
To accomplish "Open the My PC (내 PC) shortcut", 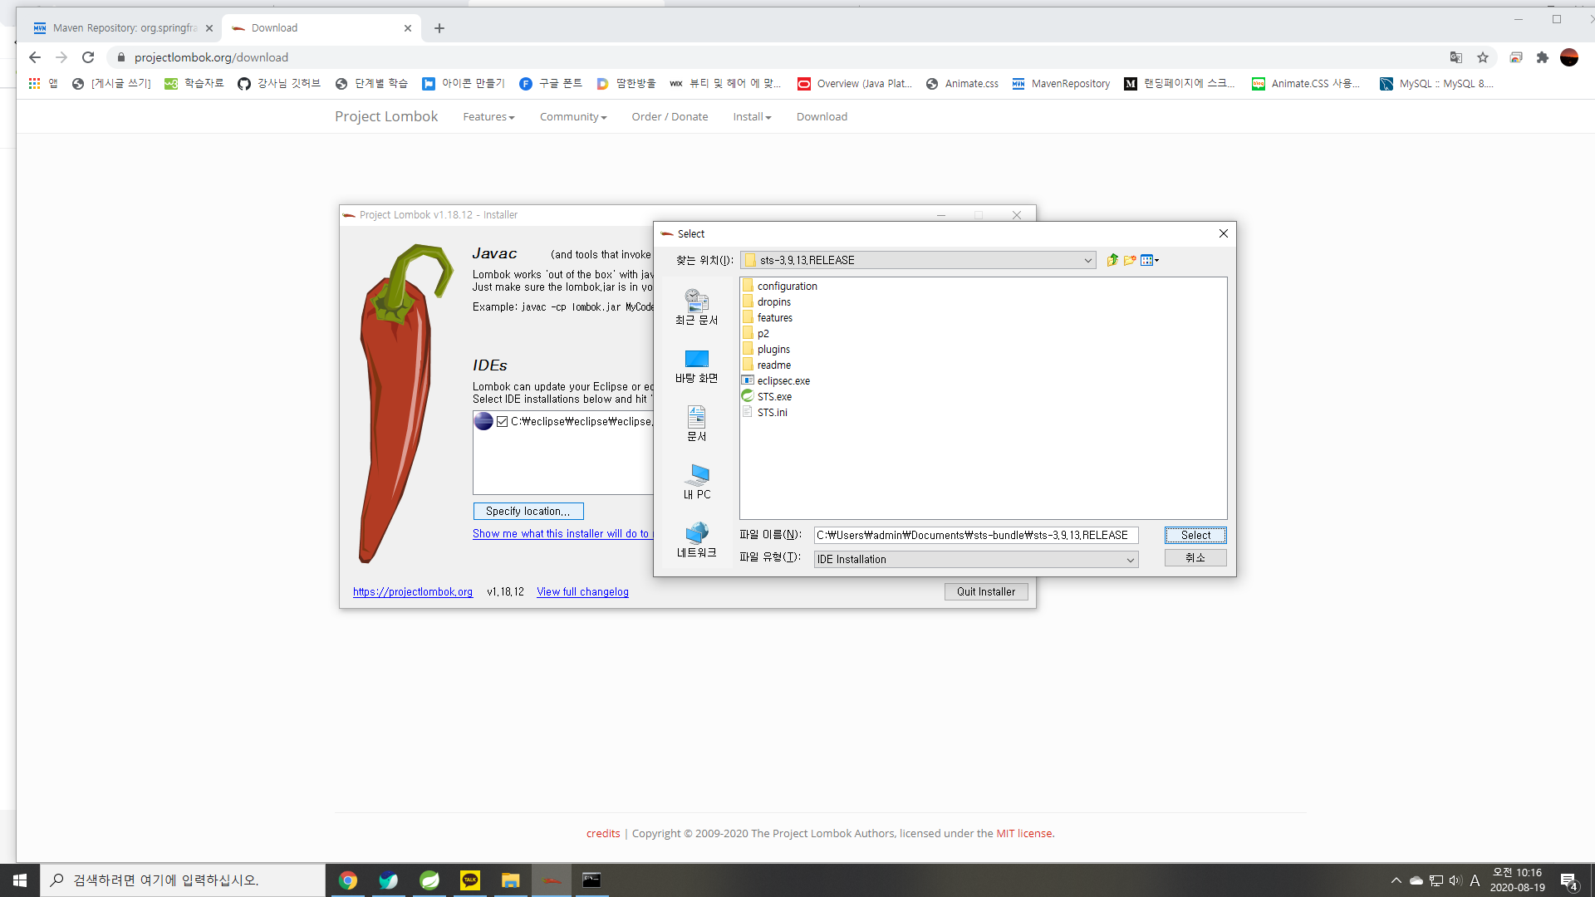I will [x=696, y=482].
